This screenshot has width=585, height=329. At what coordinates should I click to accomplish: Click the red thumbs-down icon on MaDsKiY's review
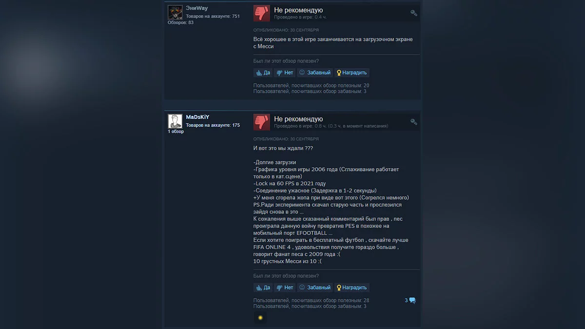point(261,122)
